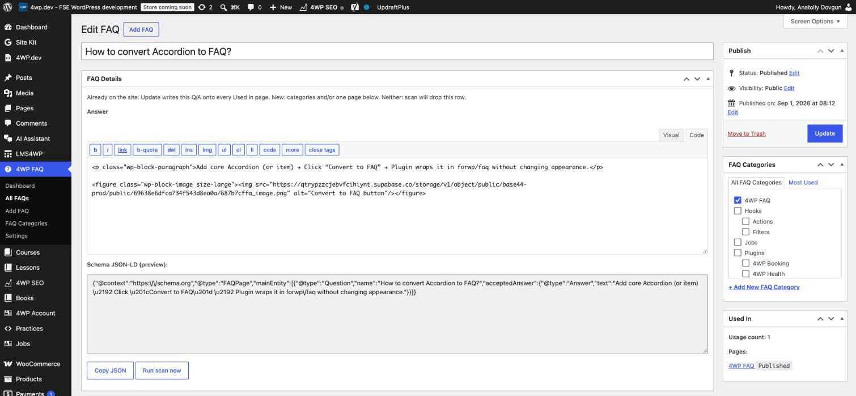Click the Practices code icon
The height and width of the screenshot is (396, 856).
[8, 329]
